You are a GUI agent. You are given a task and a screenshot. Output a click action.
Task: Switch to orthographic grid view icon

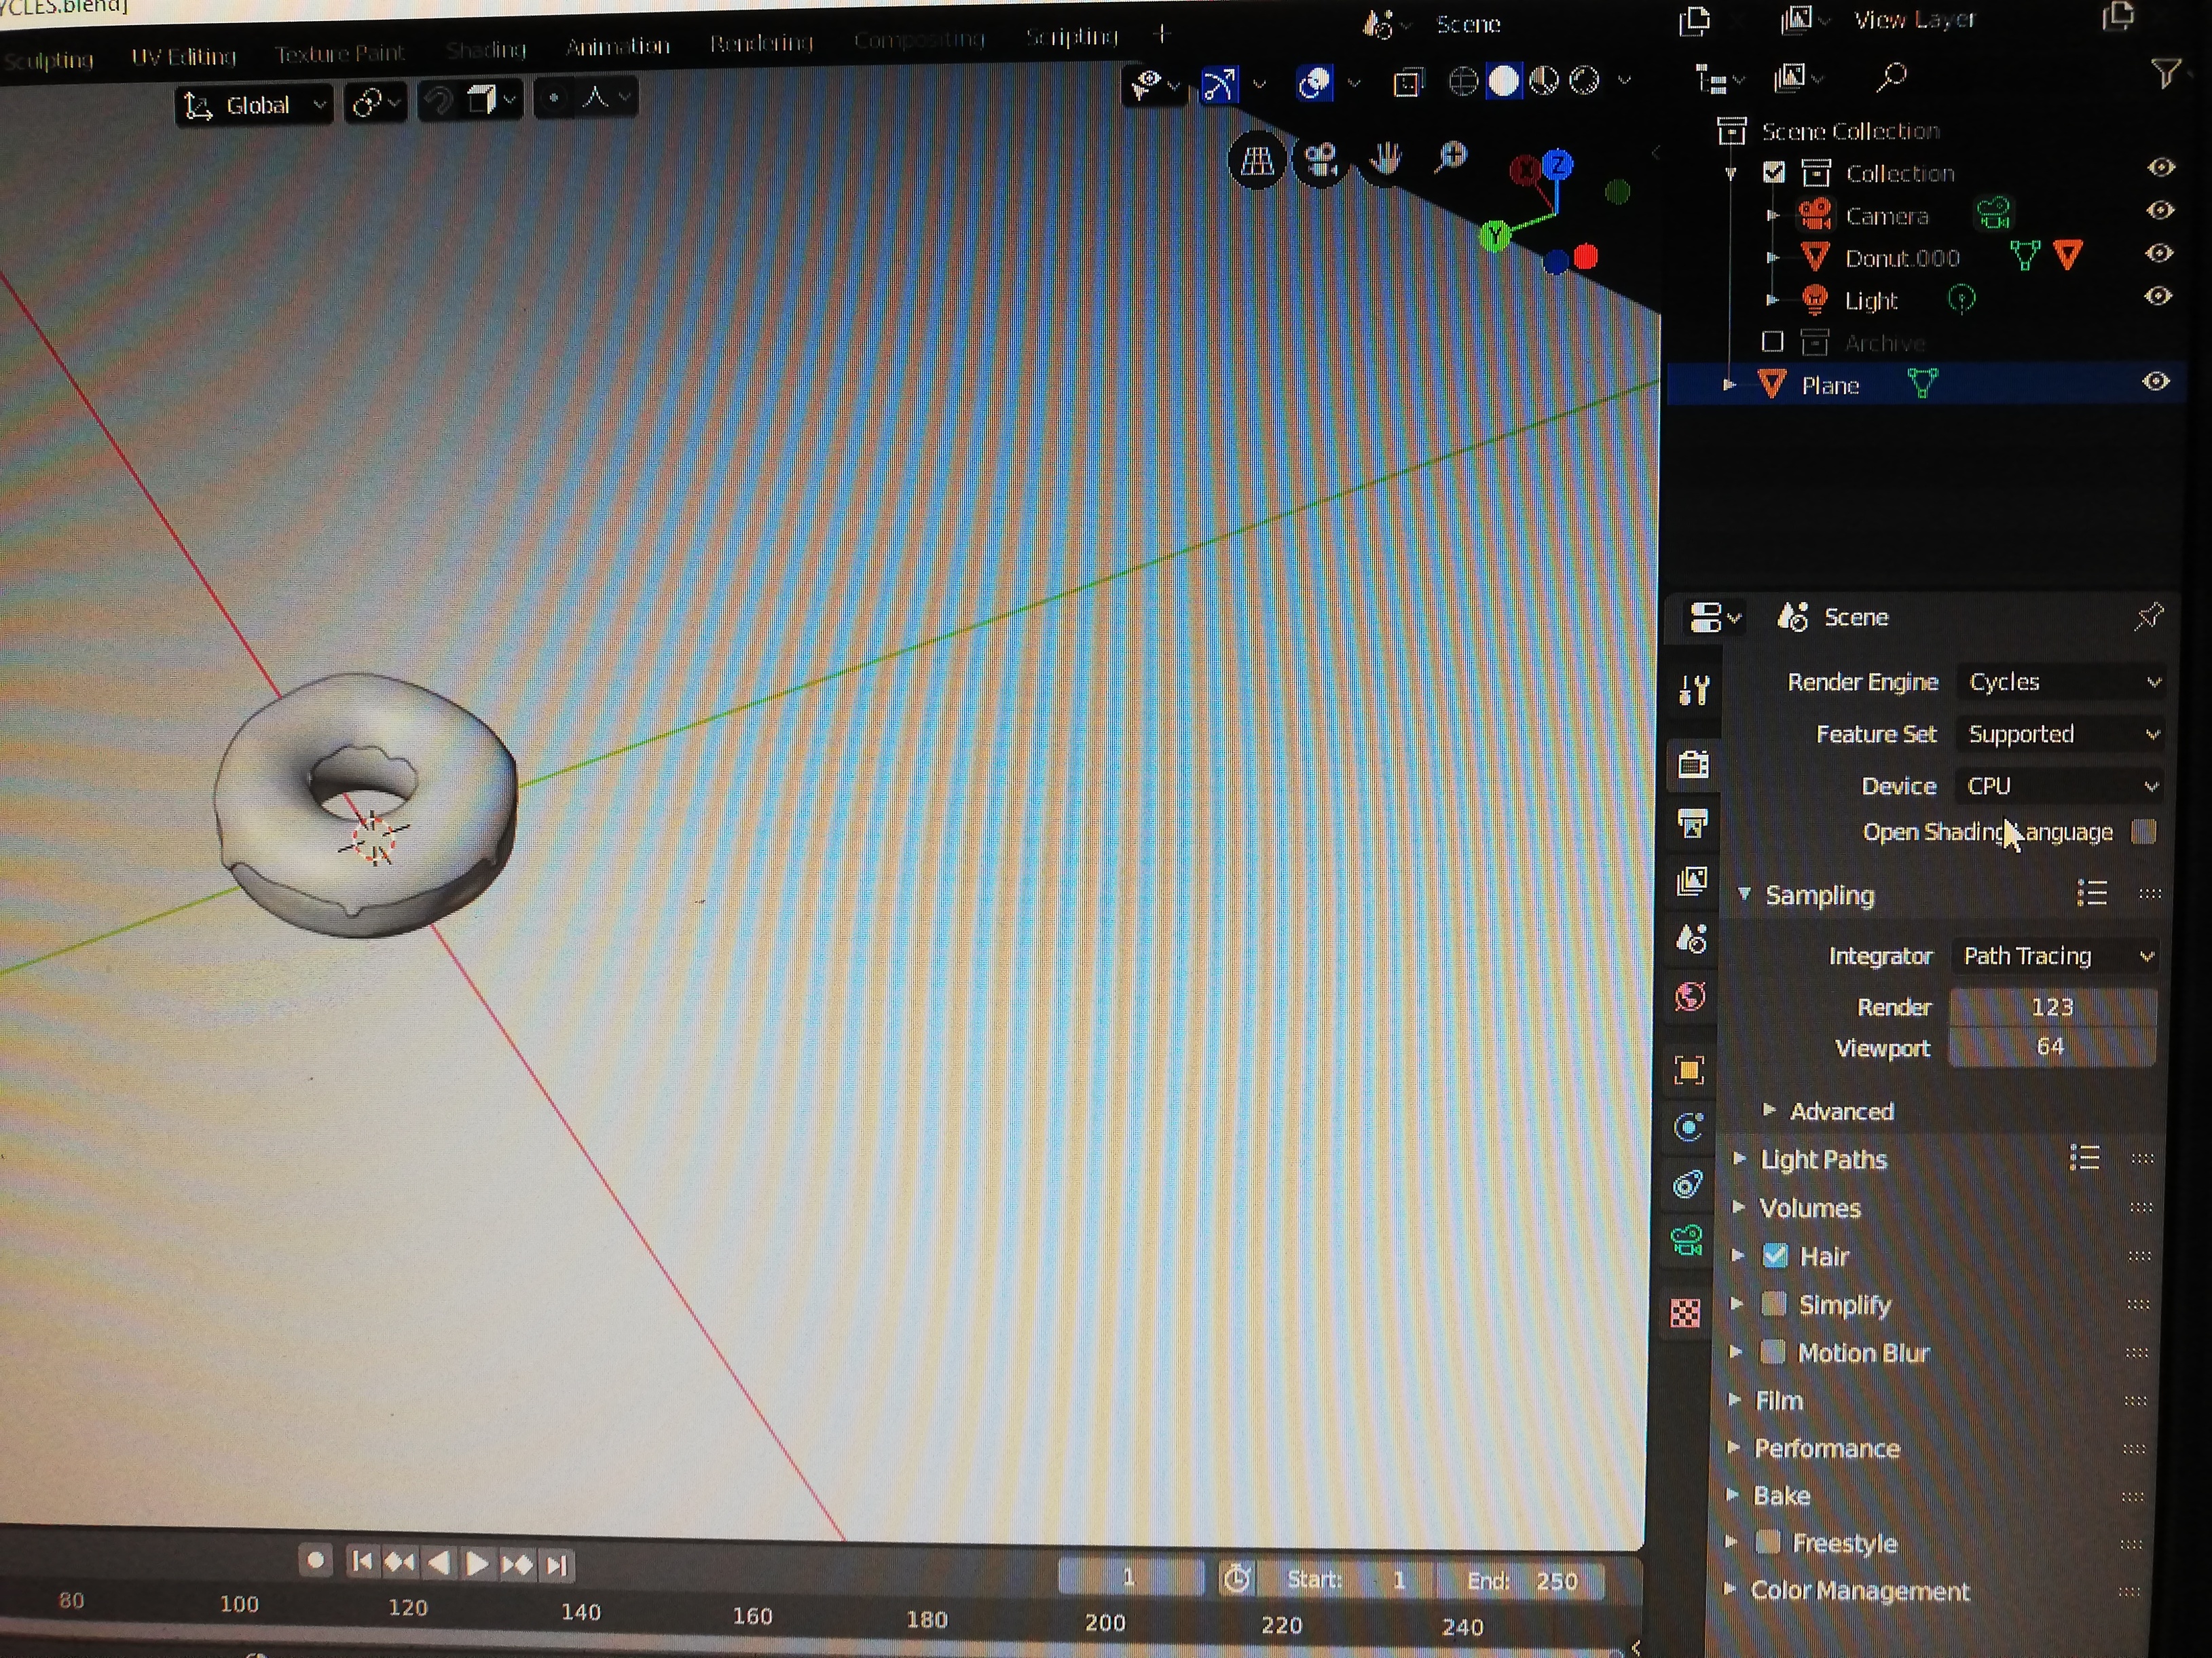click(x=1257, y=160)
